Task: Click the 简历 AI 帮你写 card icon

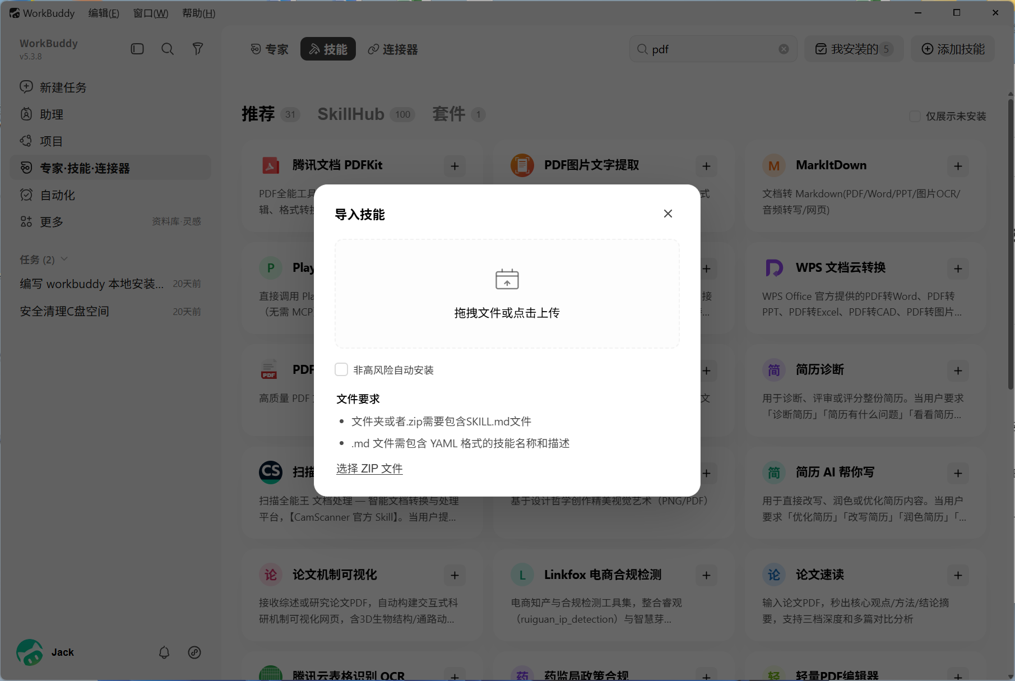Action: tap(774, 472)
